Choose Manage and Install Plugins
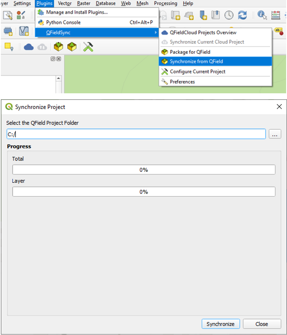The height and width of the screenshot is (335, 287). (x=97, y=13)
